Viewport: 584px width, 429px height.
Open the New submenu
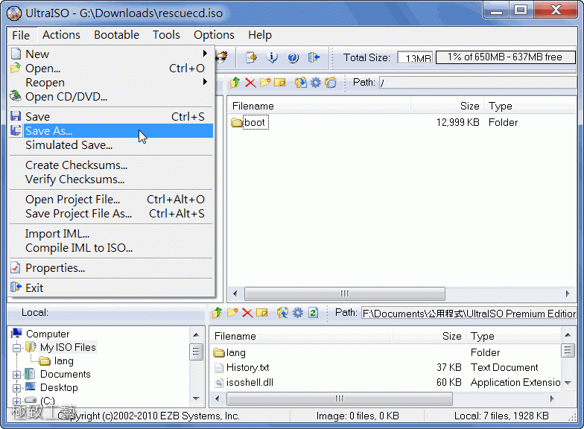coord(111,54)
